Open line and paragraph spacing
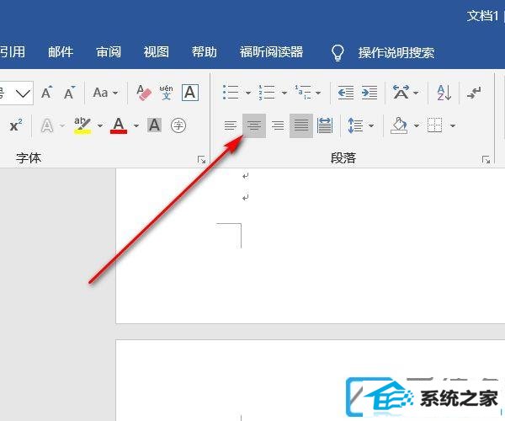The image size is (505, 421). pos(355,125)
